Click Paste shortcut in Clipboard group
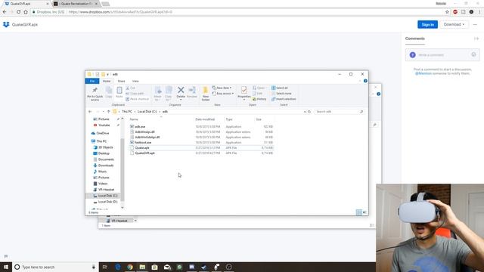 (137, 99)
